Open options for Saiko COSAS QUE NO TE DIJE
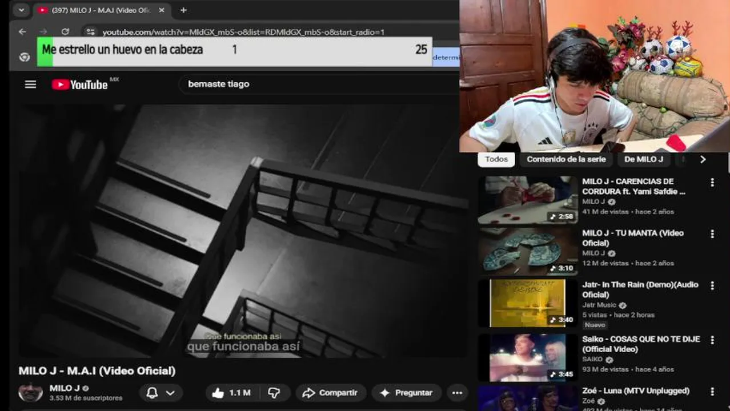 point(712,340)
